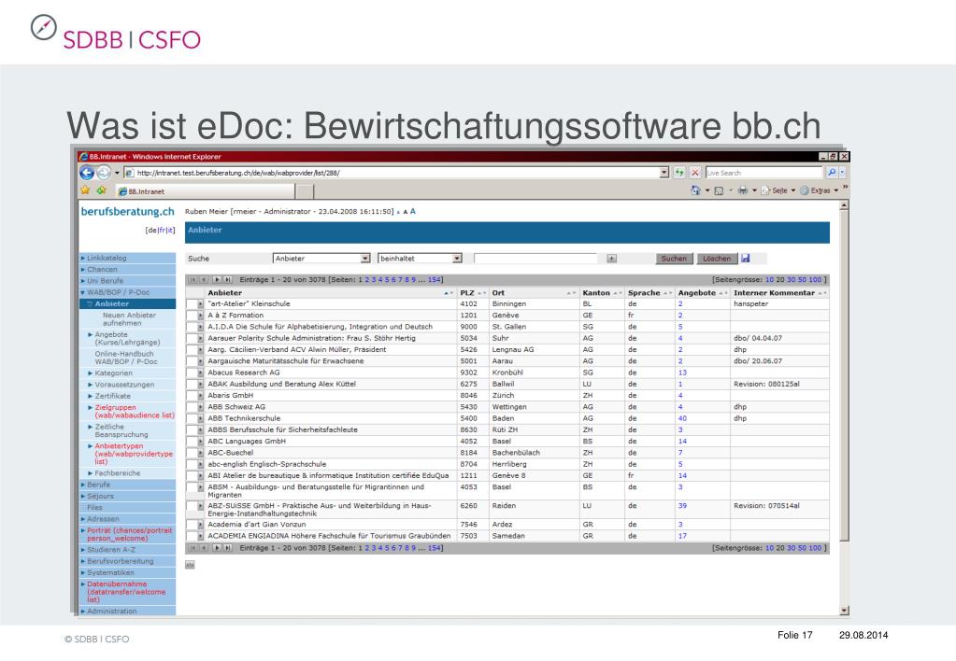Screen dimensions: 956x661
Task: Open the Berufe sidebar menu
Action: (x=127, y=485)
